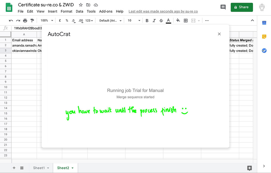This screenshot has height=173, width=271.
Task: Add a new sheet
Action: coord(14,168)
